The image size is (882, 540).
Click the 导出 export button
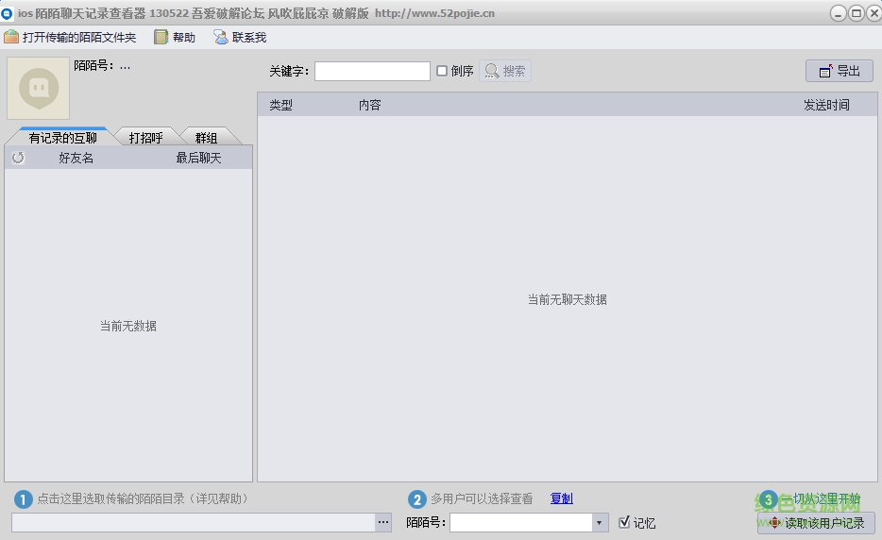pyautogui.click(x=839, y=71)
